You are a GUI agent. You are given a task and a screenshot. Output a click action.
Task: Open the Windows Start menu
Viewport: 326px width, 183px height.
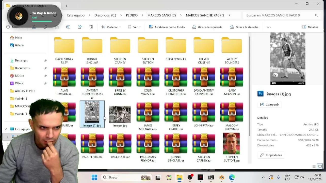94,177
